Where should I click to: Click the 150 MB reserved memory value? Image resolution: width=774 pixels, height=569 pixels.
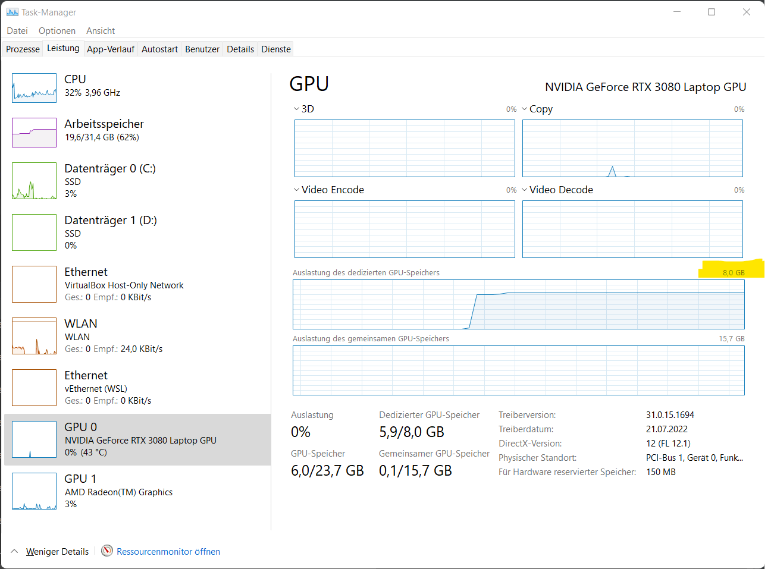(x=661, y=472)
